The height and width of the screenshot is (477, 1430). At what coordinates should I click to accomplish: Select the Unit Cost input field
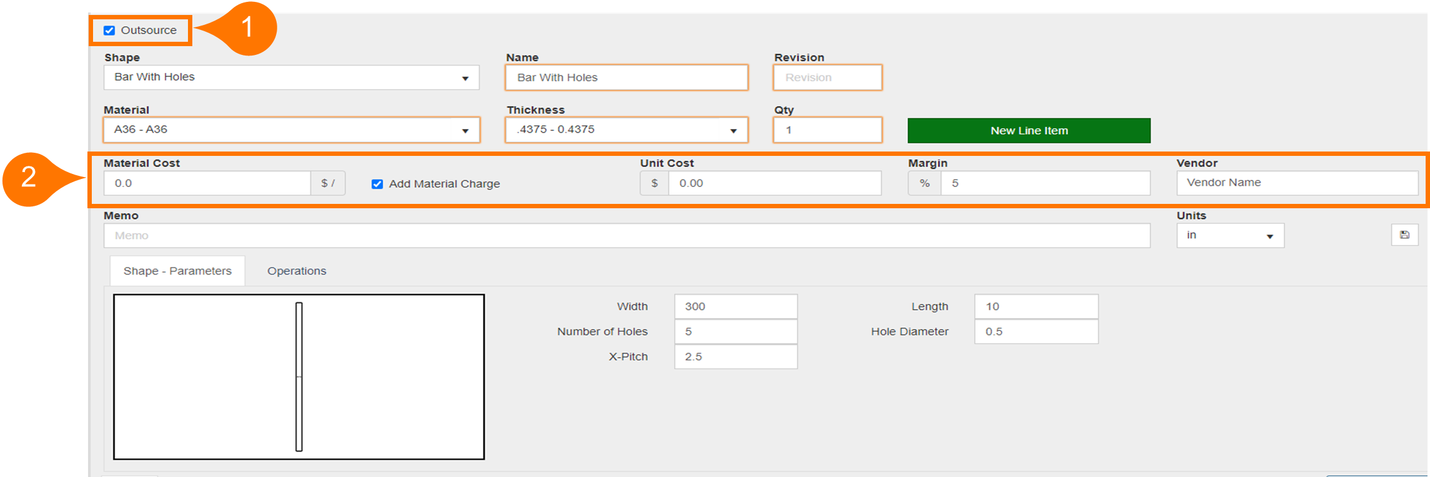click(774, 183)
